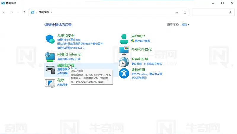
Task: Open the System and Security shield icon
Action: tap(50, 39)
